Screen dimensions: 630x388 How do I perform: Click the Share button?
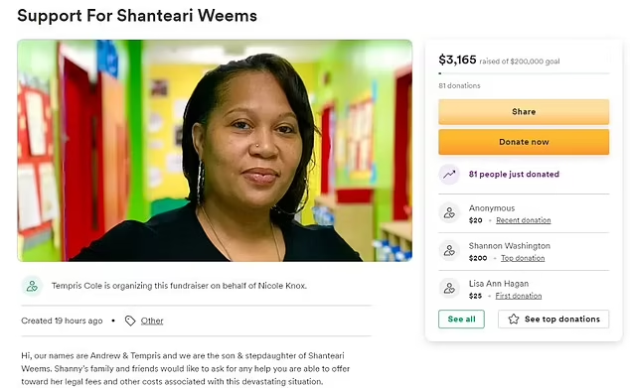(x=524, y=111)
